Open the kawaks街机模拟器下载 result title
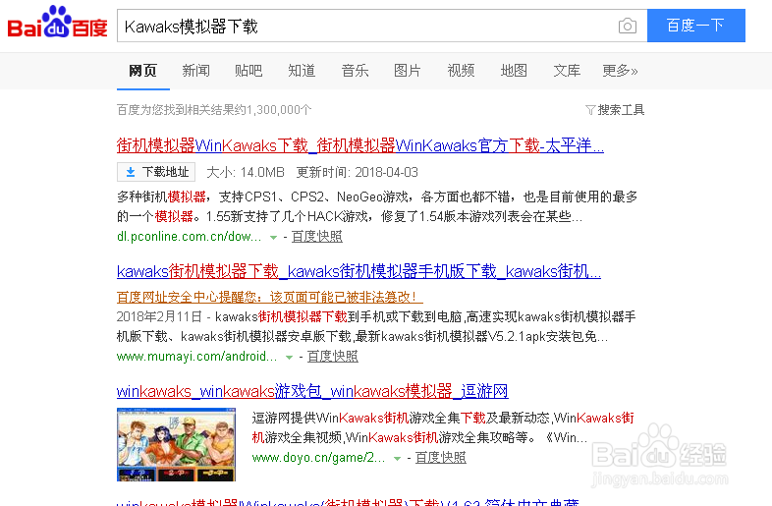 tap(358, 271)
